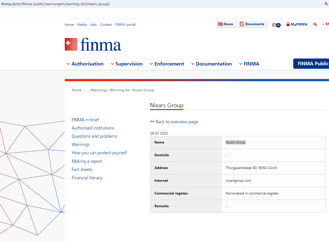Click the Nixars Group page heading
Image resolution: width=329 pixels, height=242 pixels.
(167, 105)
